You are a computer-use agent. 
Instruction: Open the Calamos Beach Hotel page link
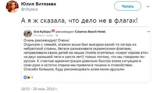coord(90,32)
